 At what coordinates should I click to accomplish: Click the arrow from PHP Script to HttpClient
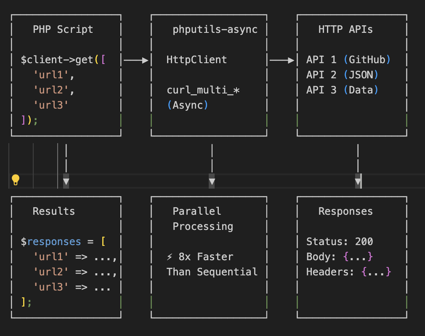(136, 60)
